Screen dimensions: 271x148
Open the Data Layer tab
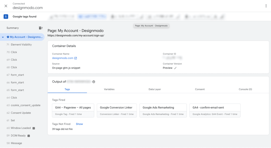(154, 89)
